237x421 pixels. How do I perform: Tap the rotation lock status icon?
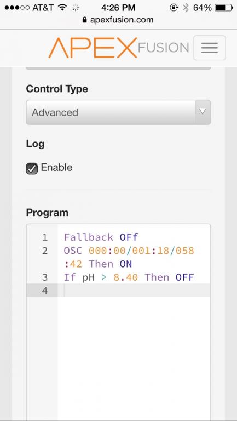(x=174, y=8)
